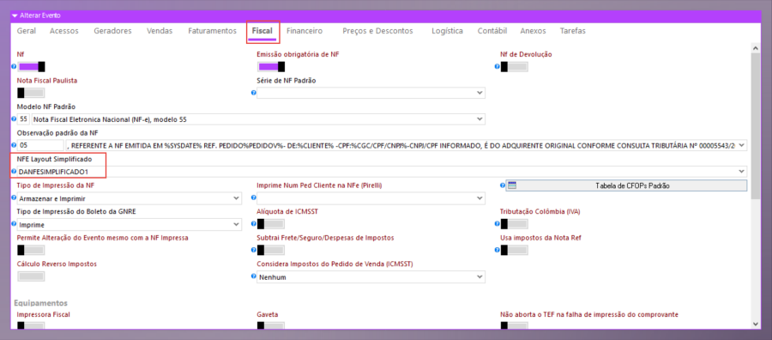Enable Subtrai Frete/Seguro/Despesas de Impostos switch

[x=271, y=251]
